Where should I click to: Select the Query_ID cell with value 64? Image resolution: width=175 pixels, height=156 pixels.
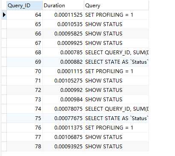pyautogui.click(x=24, y=15)
